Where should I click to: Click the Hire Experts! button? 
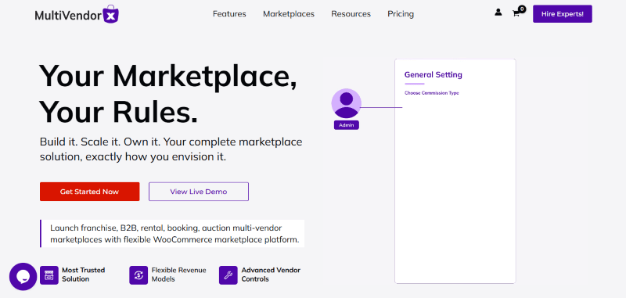coord(562,14)
